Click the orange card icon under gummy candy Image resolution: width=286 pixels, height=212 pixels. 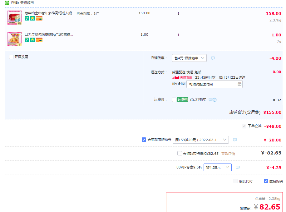[x=39, y=40]
